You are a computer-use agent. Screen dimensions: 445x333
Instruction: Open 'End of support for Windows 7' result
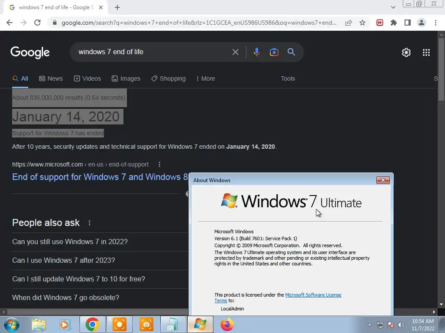click(x=100, y=177)
